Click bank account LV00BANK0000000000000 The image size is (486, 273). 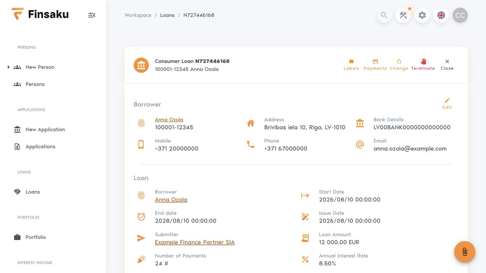pyautogui.click(x=412, y=127)
